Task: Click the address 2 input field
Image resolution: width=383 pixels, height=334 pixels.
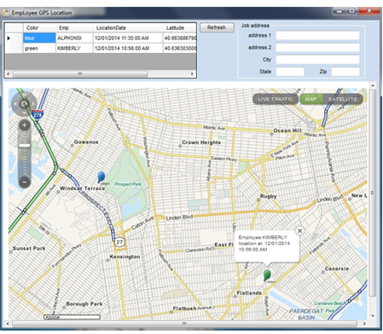Action: click(x=317, y=48)
